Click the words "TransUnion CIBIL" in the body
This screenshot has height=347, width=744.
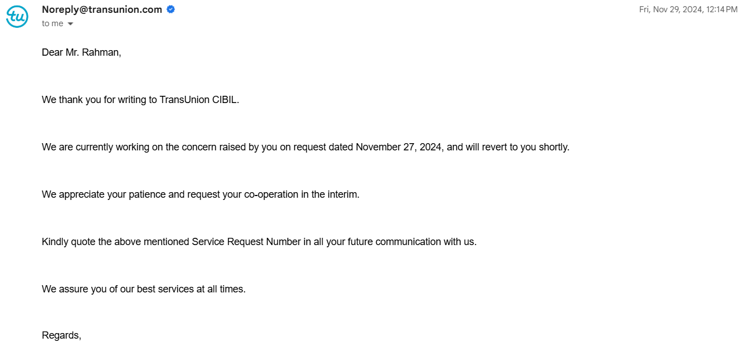click(199, 100)
